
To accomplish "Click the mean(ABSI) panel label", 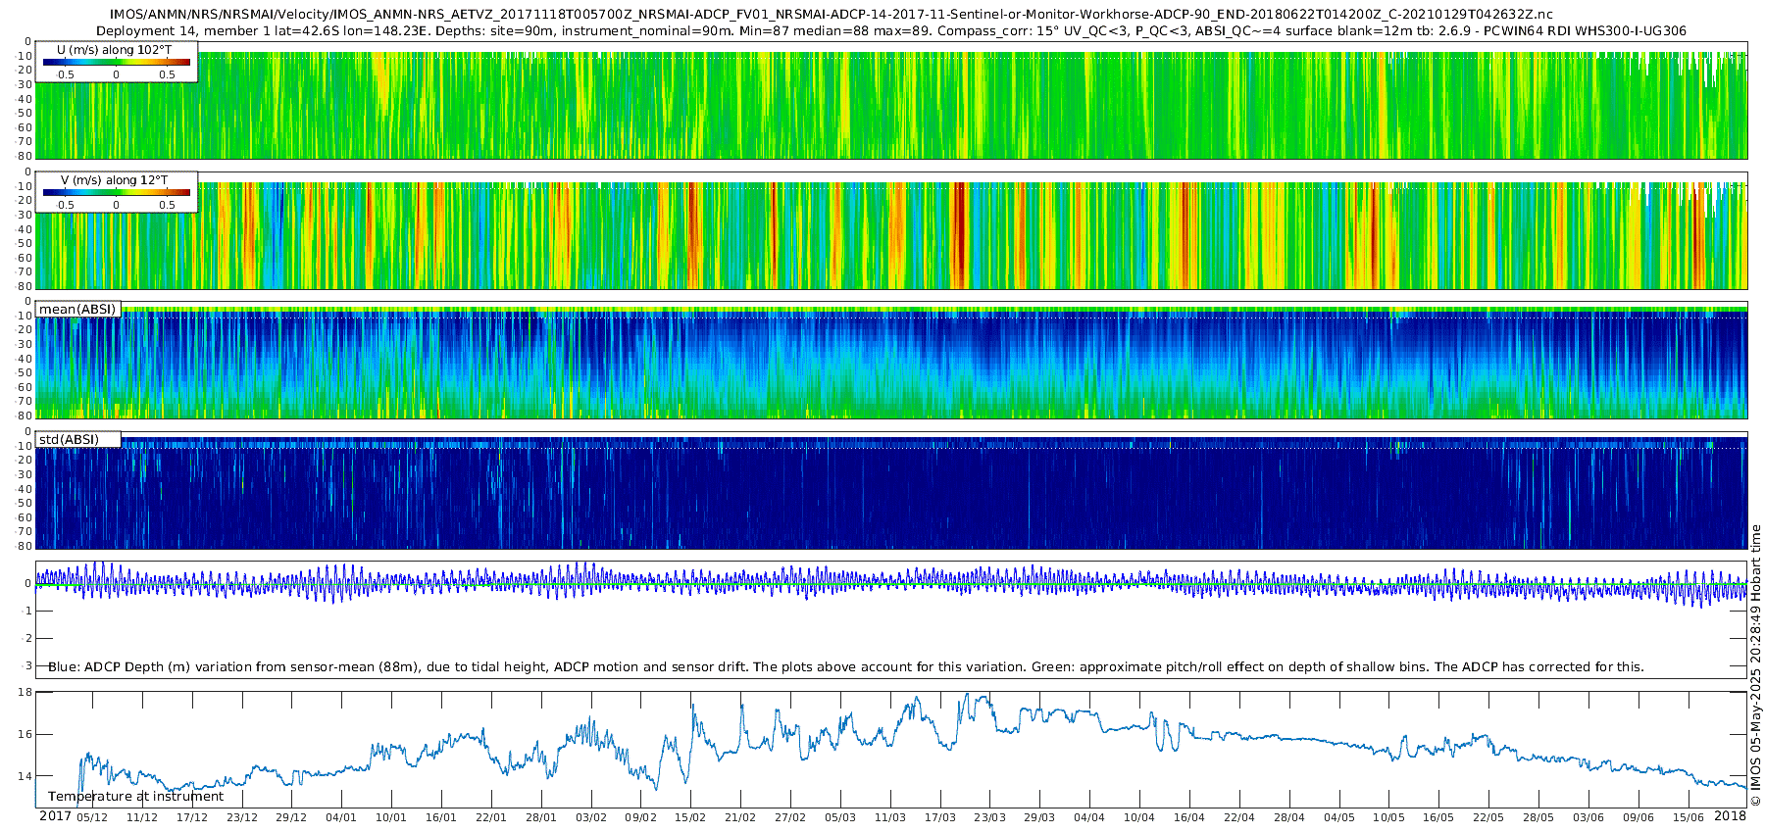I will [x=77, y=310].
